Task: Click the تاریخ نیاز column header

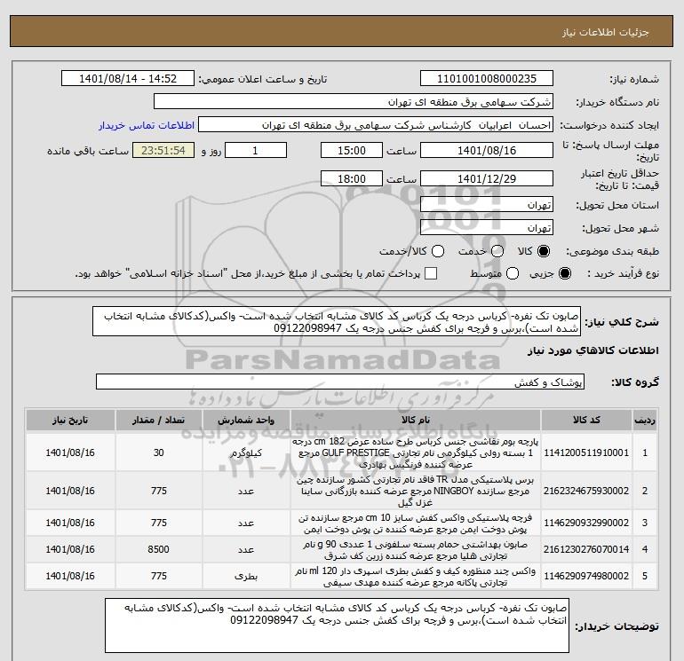Action: pyautogui.click(x=70, y=421)
